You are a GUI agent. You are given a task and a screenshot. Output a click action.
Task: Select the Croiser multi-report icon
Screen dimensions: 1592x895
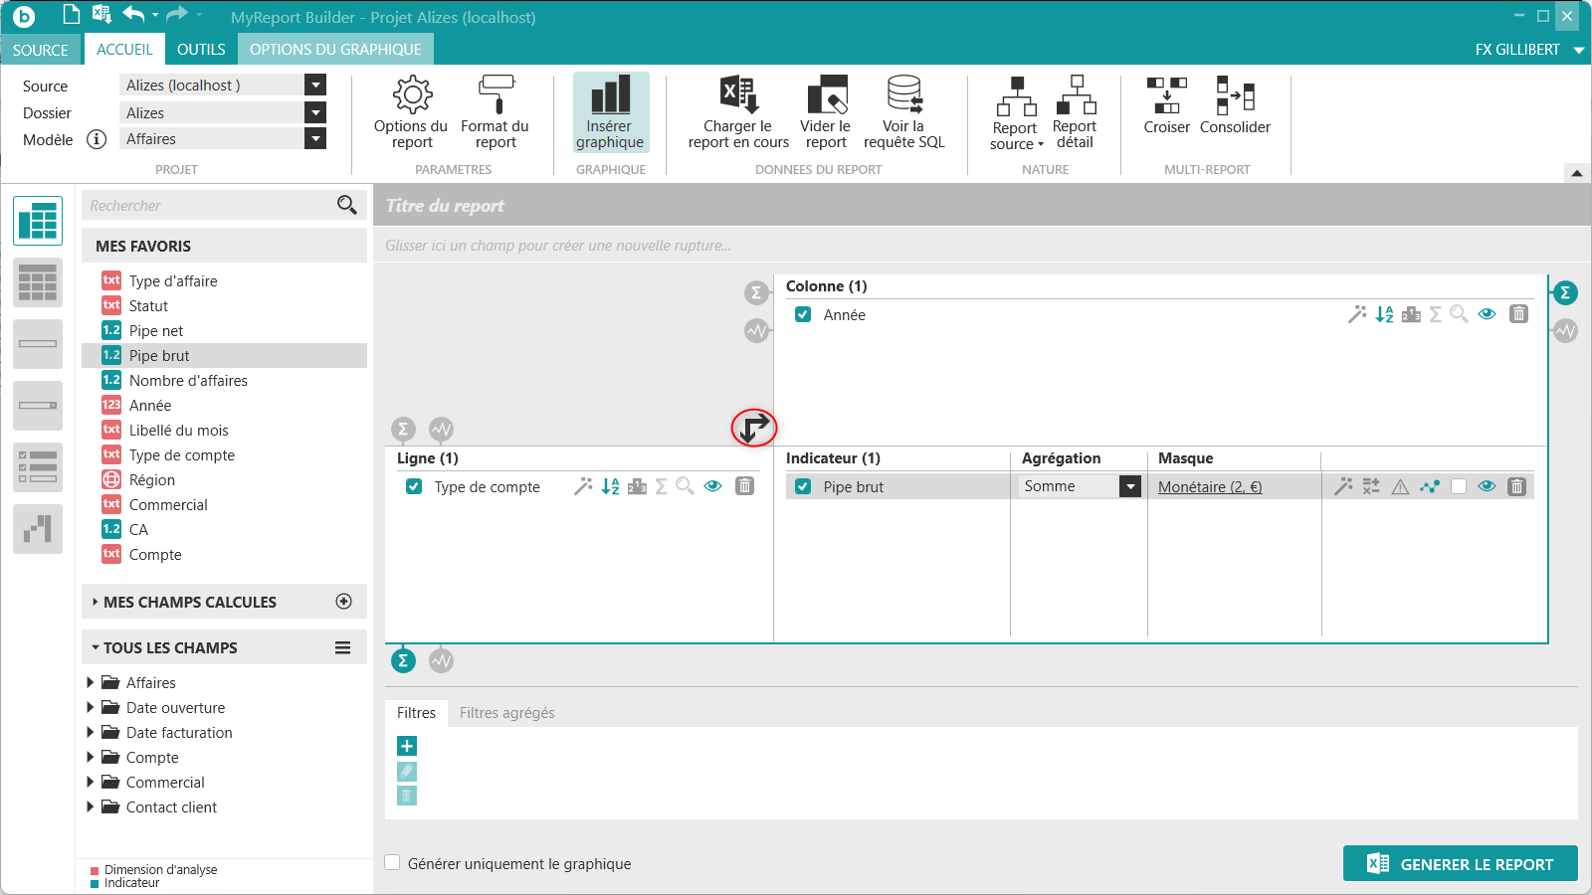coord(1166,96)
